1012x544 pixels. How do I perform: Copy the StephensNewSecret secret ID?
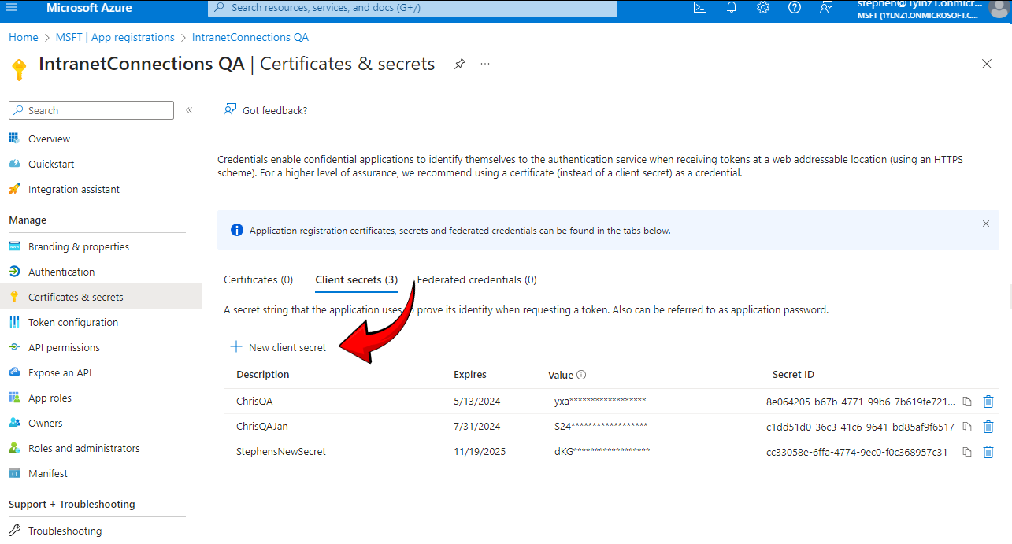click(967, 452)
